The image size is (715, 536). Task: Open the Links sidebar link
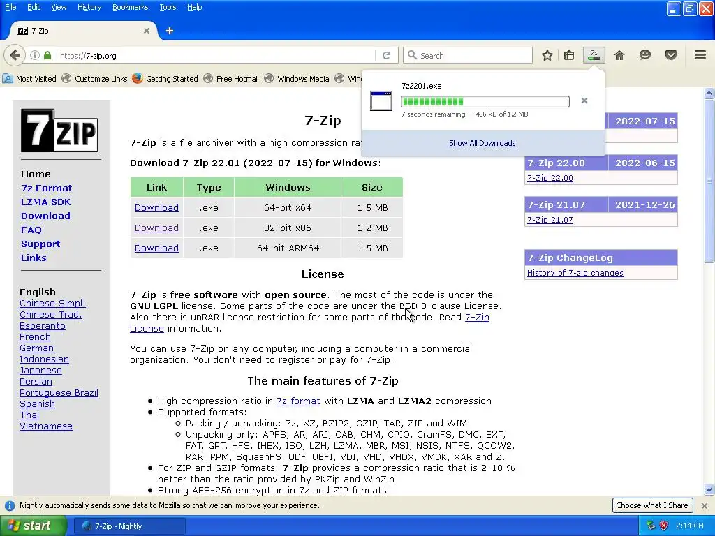34,258
